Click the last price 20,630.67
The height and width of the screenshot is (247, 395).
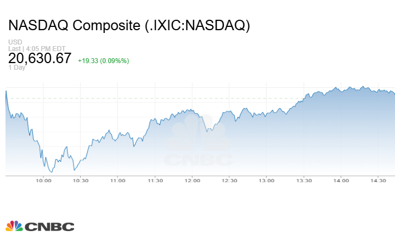40,58
